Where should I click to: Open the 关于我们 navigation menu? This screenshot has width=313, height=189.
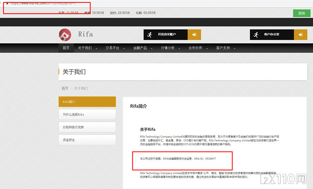pos(85,48)
